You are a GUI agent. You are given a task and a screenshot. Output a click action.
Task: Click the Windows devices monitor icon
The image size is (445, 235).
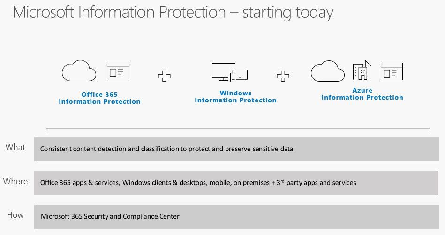[221, 71]
